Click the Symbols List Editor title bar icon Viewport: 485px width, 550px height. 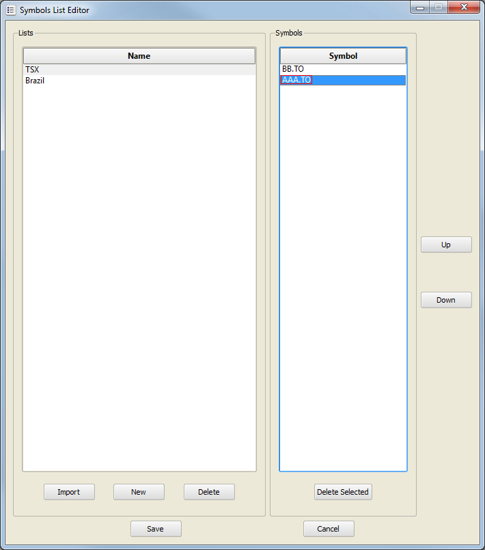(x=10, y=10)
